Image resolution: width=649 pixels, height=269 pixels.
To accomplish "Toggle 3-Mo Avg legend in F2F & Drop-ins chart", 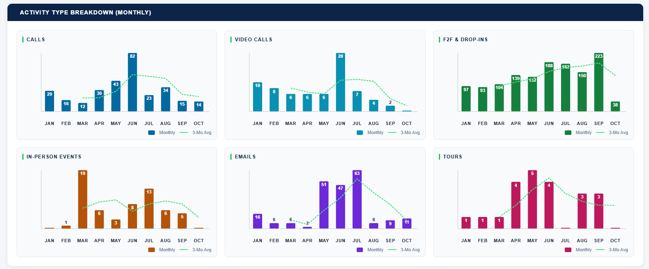I will coord(612,132).
